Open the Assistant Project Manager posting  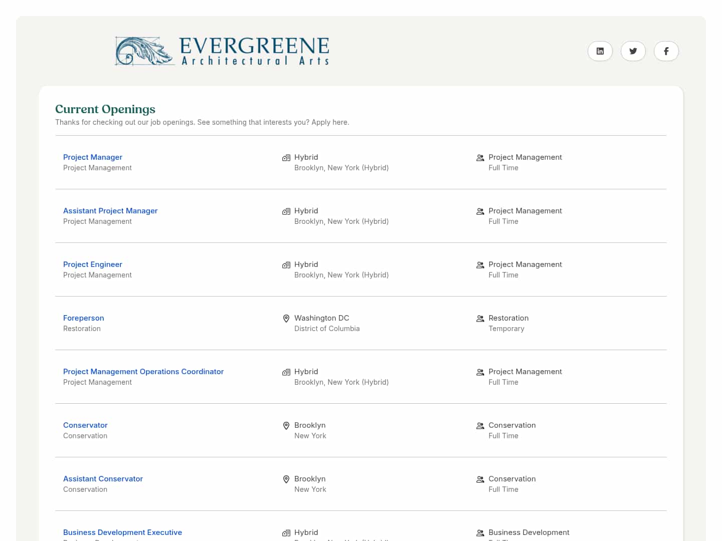coord(110,210)
